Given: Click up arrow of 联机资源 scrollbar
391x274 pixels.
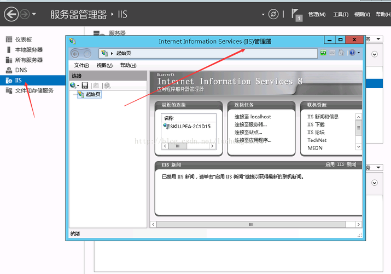Looking at the screenshot, I should (x=359, y=117).
